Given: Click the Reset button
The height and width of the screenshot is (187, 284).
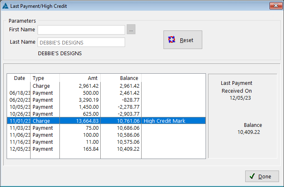Looking at the screenshot, I should [x=183, y=40].
